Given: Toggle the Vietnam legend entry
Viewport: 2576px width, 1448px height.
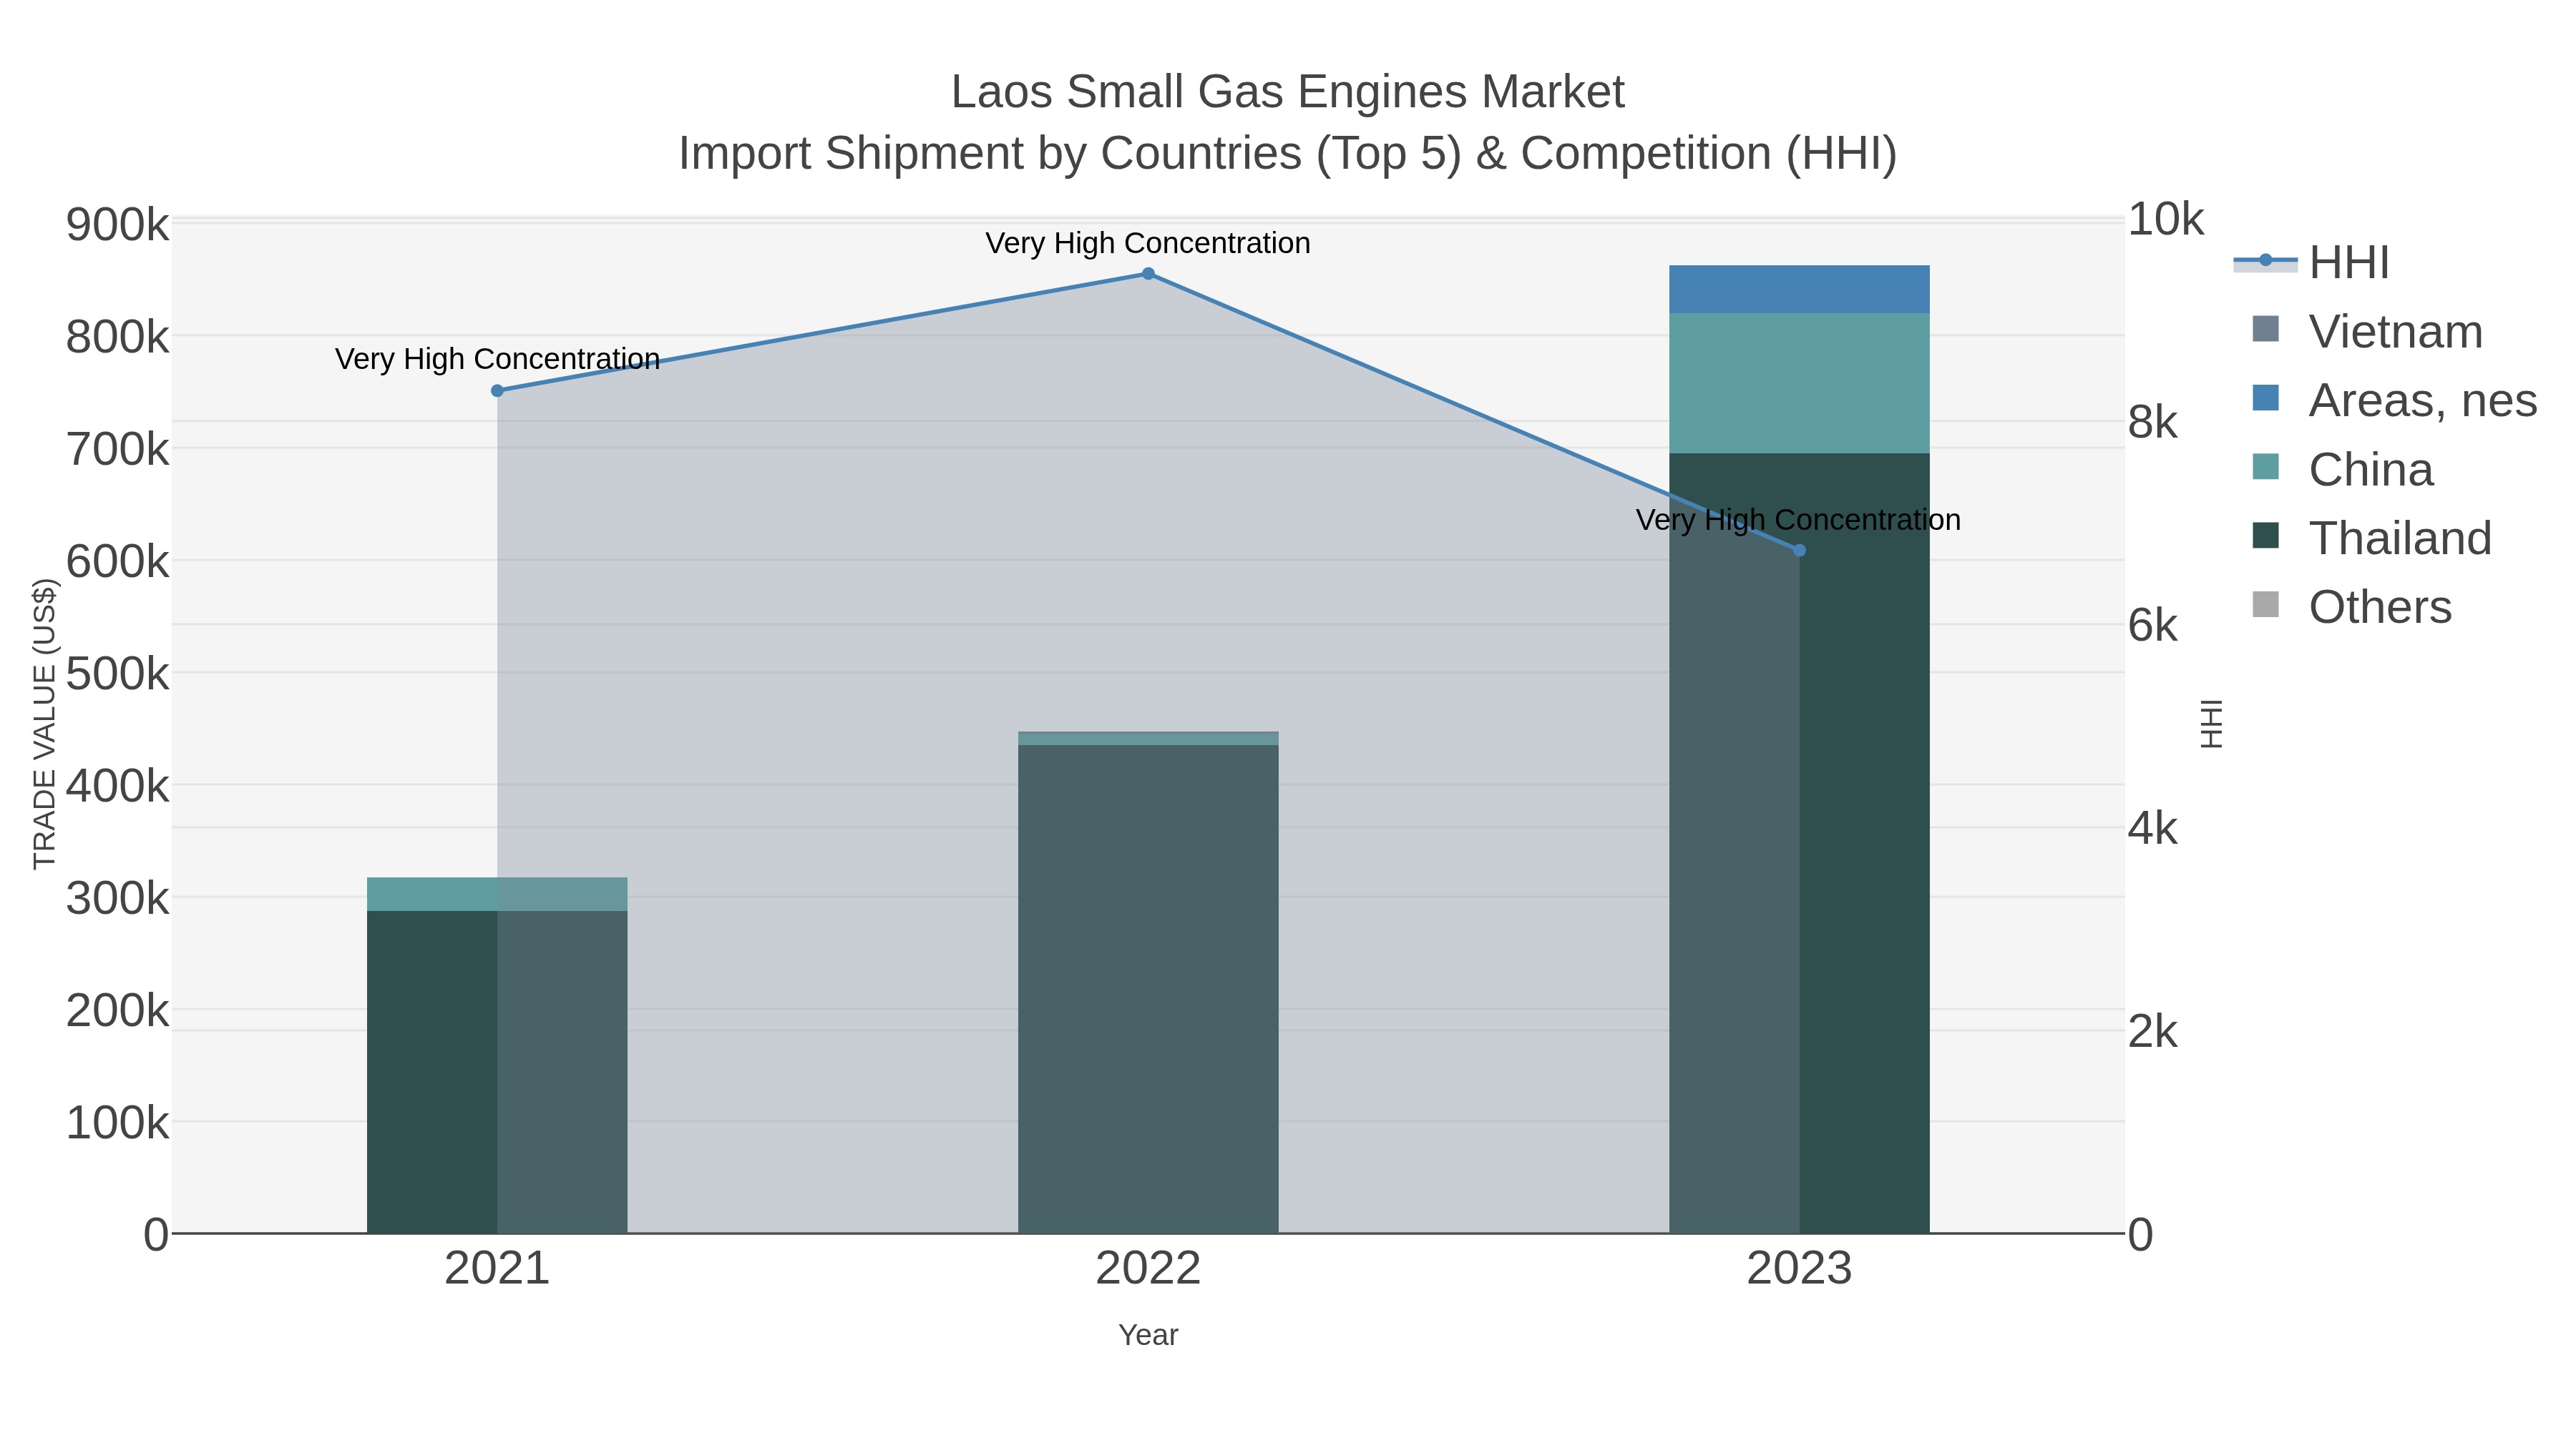Looking at the screenshot, I should pyautogui.click(x=2366, y=332).
